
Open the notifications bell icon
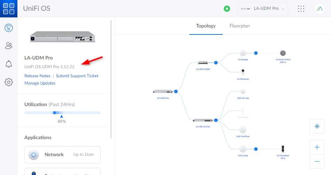tap(9, 64)
